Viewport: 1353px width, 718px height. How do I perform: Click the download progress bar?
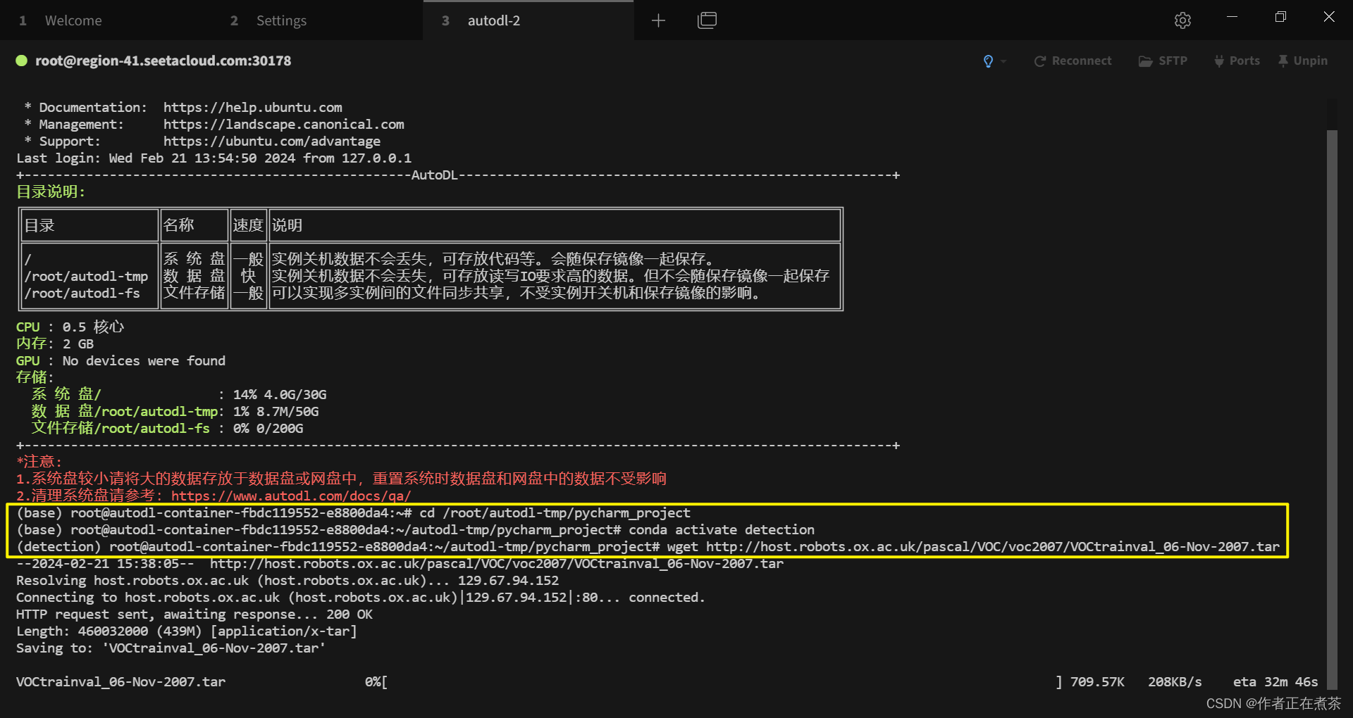coord(722,681)
